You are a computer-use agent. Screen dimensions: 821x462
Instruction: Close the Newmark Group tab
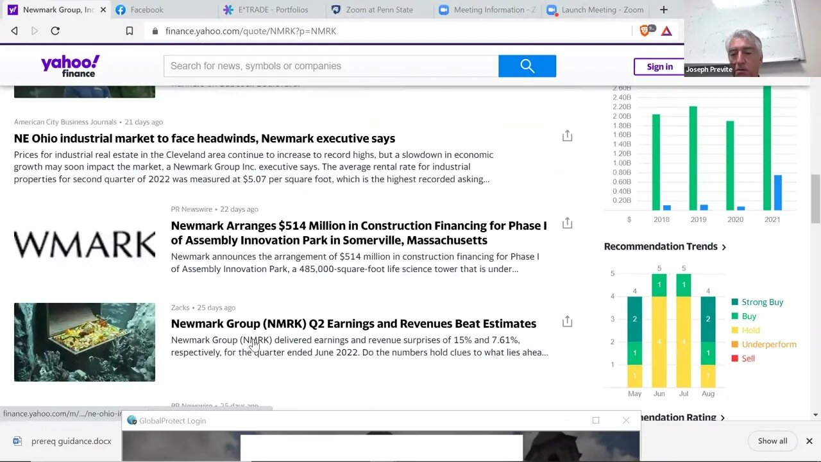[103, 10]
